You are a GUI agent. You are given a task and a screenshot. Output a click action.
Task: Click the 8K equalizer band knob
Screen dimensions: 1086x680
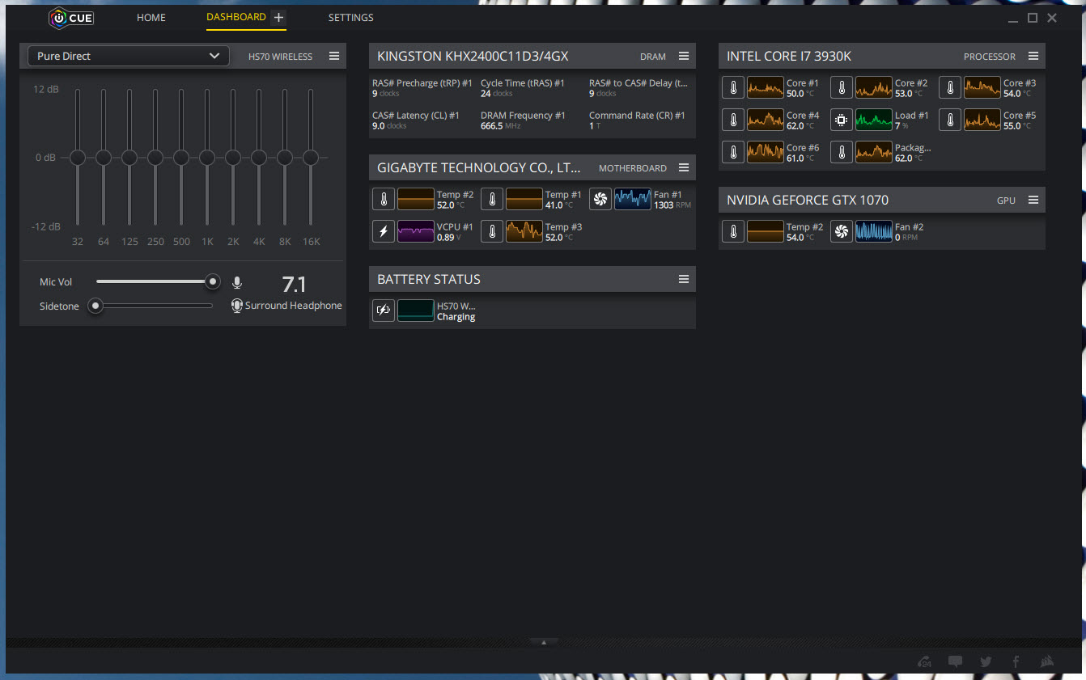(285, 158)
